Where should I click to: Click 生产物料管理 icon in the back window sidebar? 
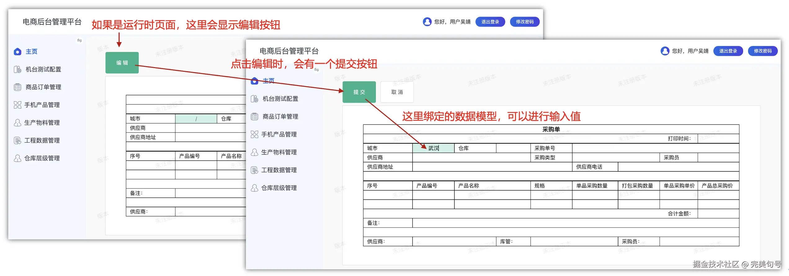tap(17, 123)
